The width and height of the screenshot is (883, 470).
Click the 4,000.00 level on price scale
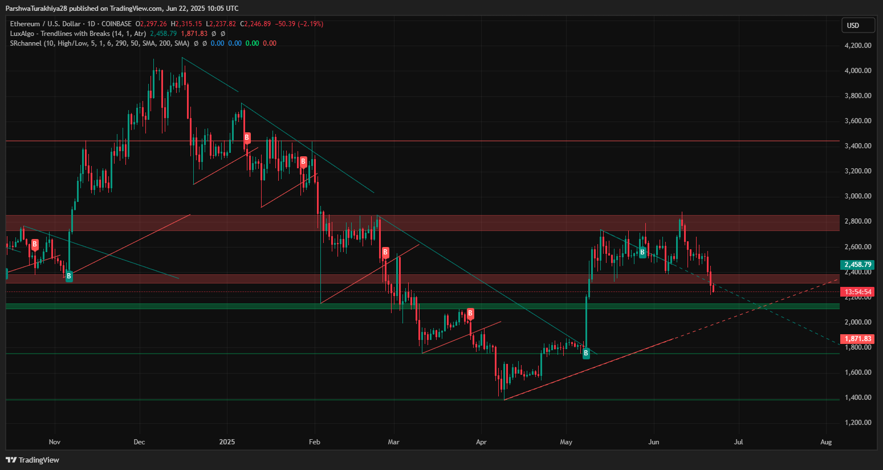click(857, 71)
